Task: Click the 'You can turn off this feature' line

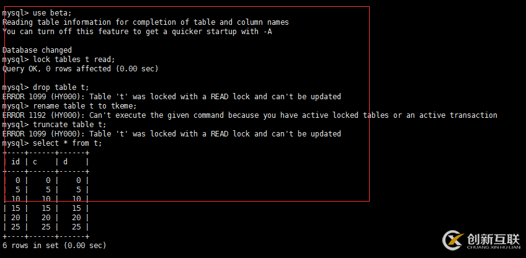Action: click(136, 31)
